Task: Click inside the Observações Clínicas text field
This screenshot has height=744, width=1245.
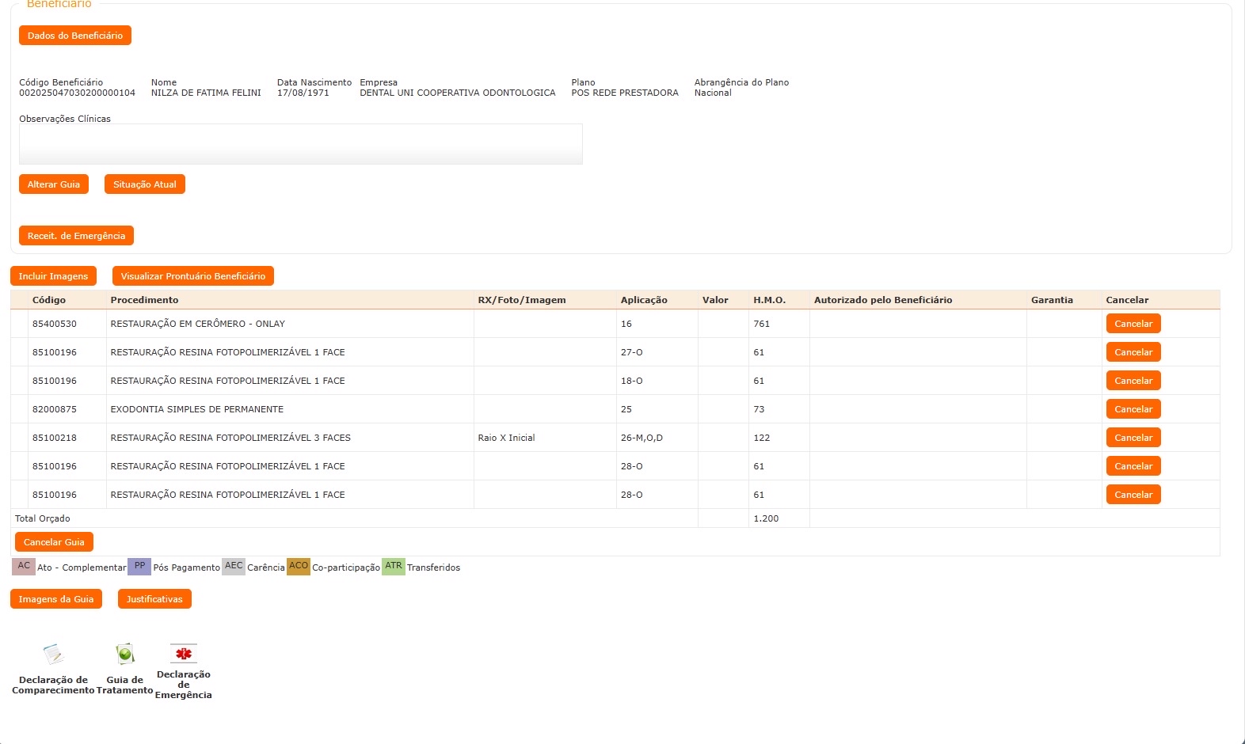Action: pyautogui.click(x=301, y=144)
